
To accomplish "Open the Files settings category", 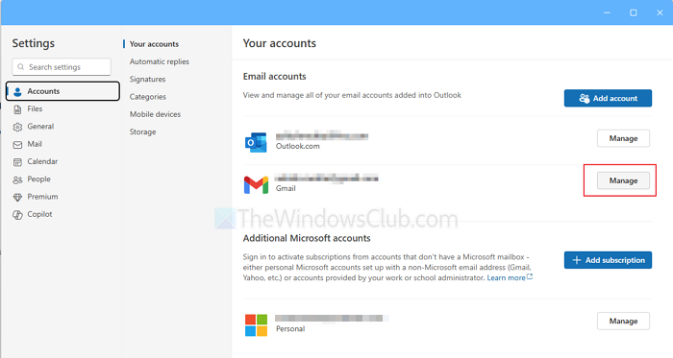I will [x=62, y=108].
